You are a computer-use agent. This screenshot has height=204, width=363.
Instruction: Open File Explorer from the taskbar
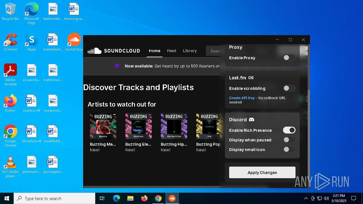(x=130, y=198)
